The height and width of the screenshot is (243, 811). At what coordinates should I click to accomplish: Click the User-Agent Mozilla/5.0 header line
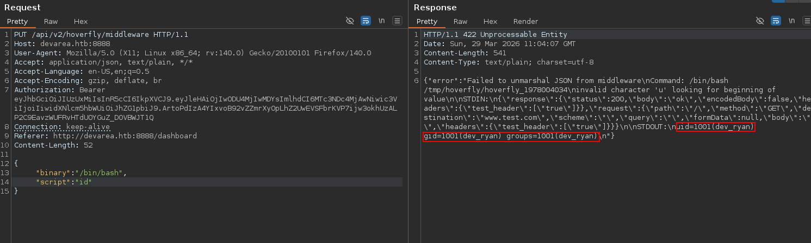tap(193, 53)
